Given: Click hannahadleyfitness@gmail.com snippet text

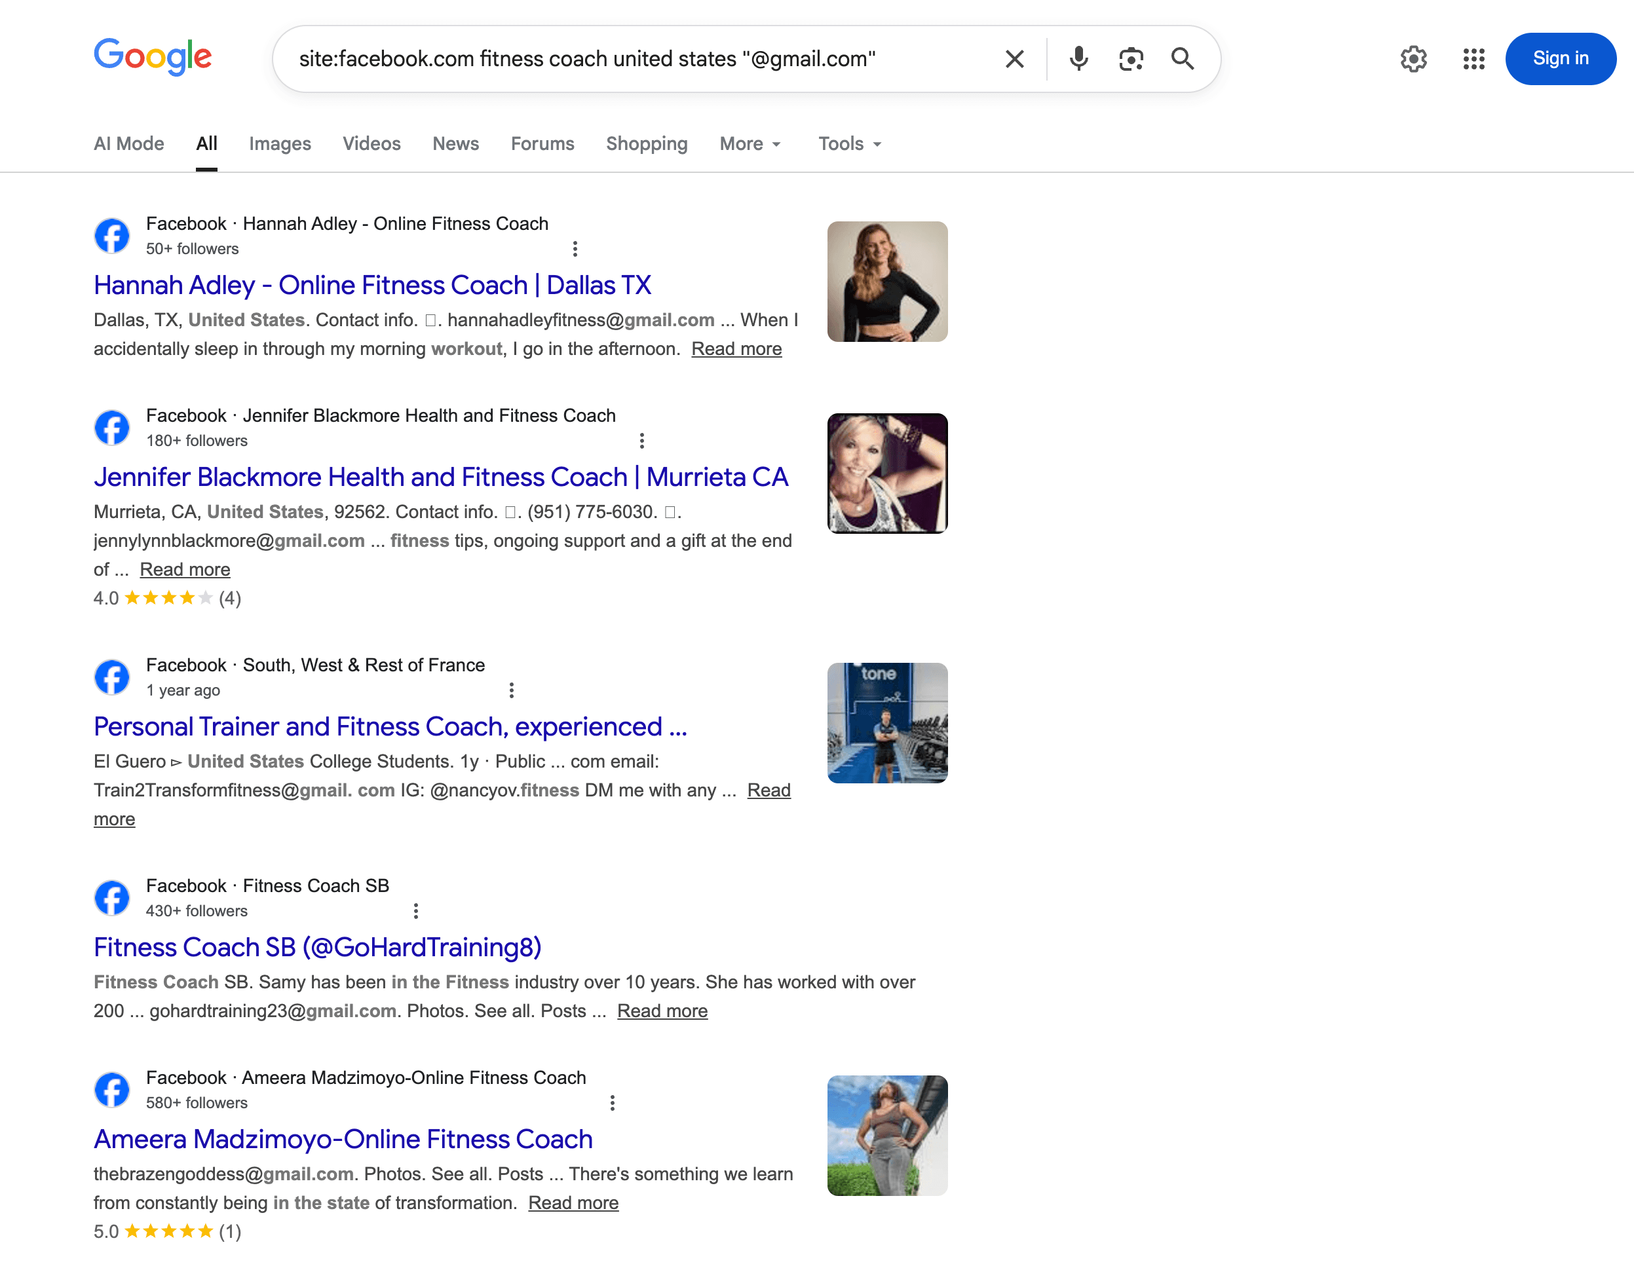Looking at the screenshot, I should (581, 320).
